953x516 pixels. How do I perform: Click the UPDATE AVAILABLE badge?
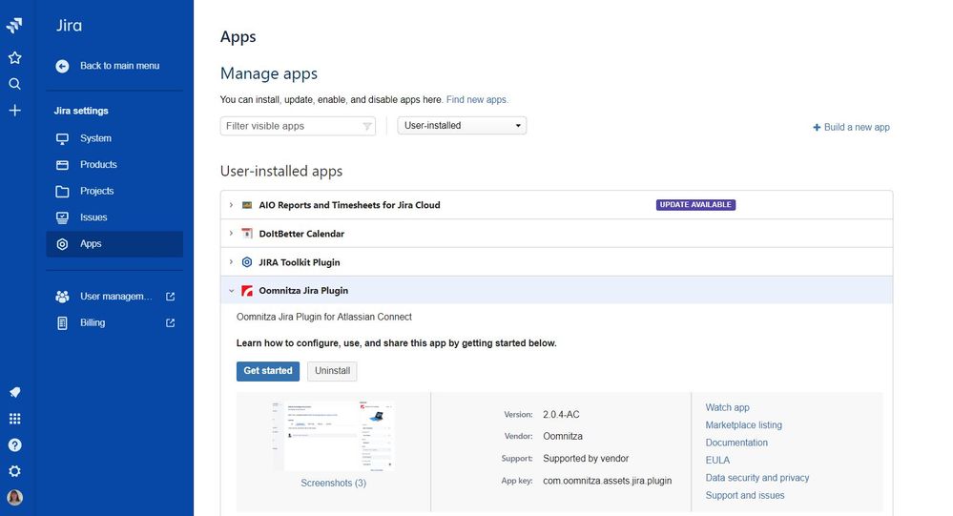tap(695, 205)
